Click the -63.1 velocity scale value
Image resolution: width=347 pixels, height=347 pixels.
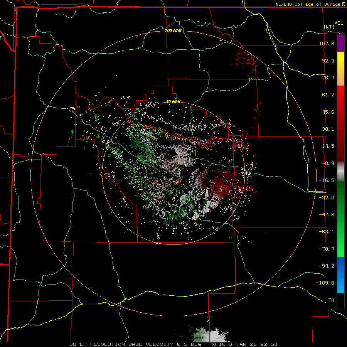pos(327,232)
